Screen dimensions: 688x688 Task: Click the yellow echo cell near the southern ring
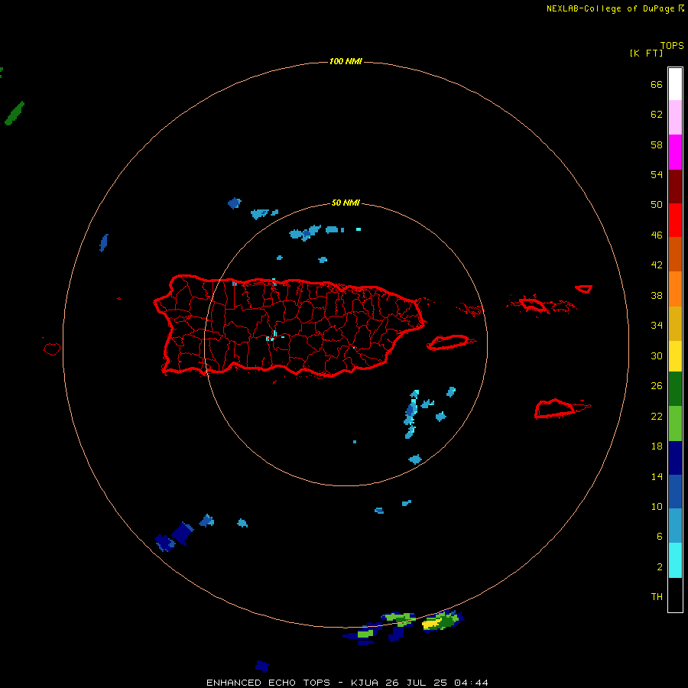click(433, 622)
